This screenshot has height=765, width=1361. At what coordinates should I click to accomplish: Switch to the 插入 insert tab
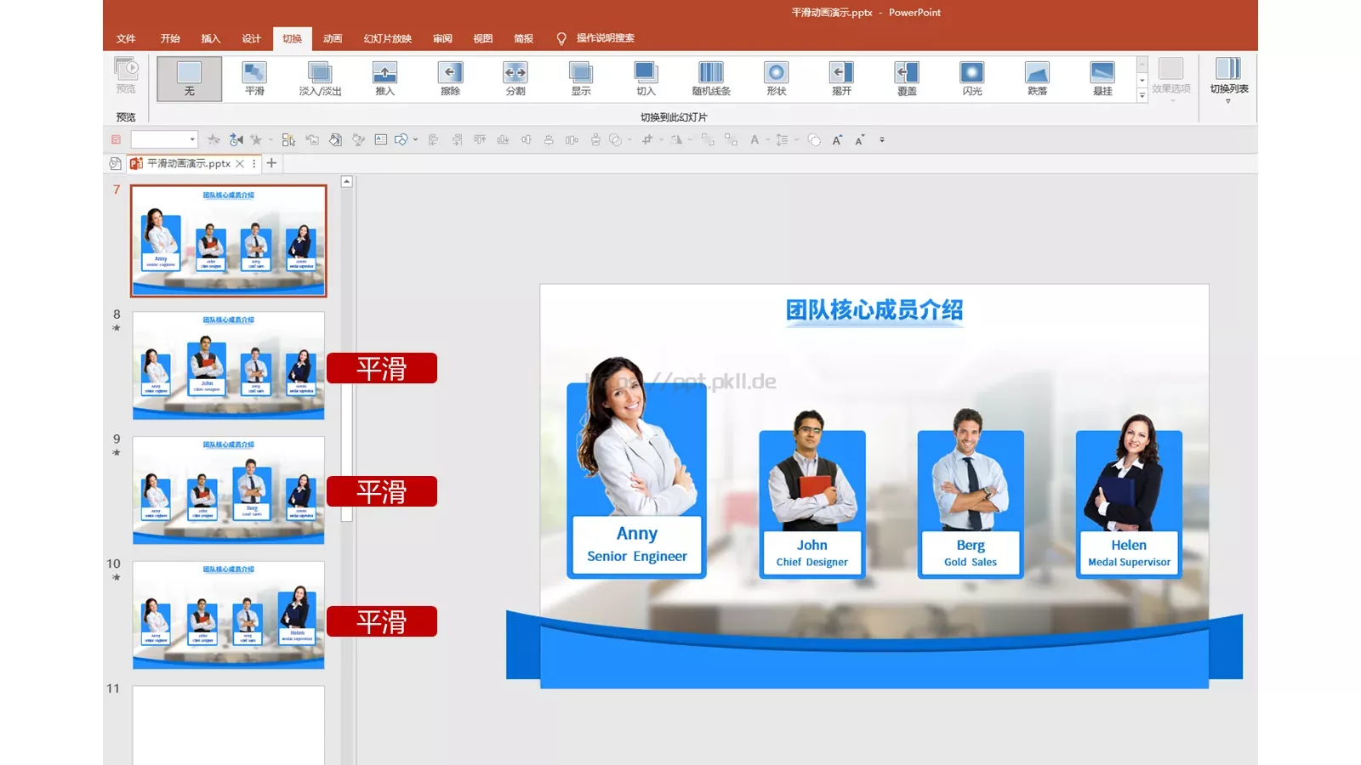coord(211,38)
